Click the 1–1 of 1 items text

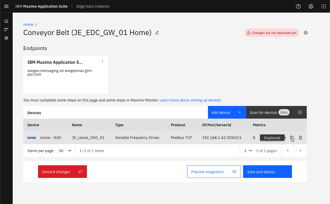pos(92,151)
